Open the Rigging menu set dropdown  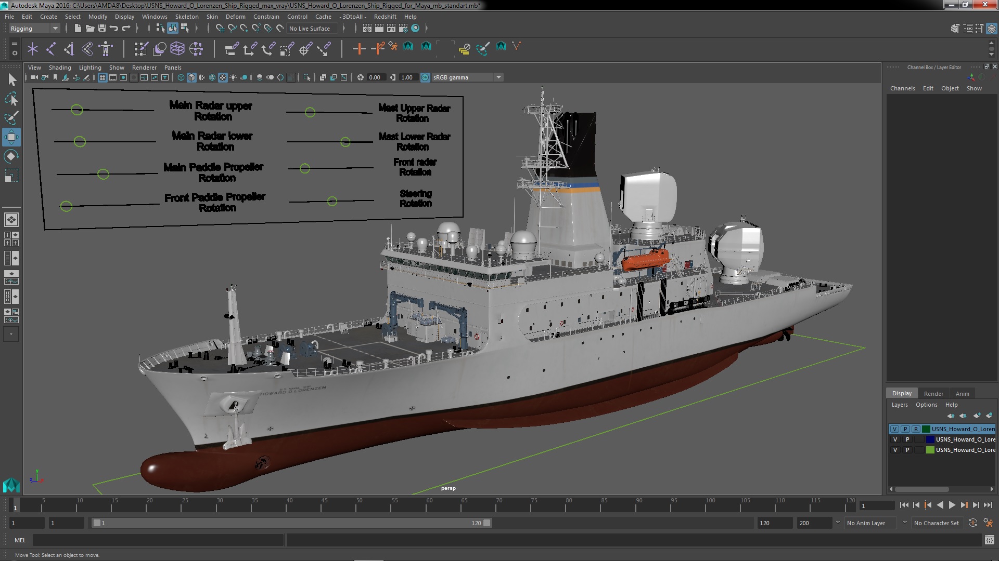(34, 29)
